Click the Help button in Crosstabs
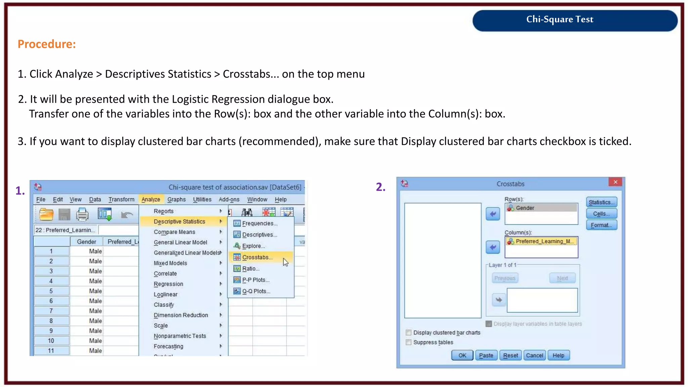 (x=558, y=355)
